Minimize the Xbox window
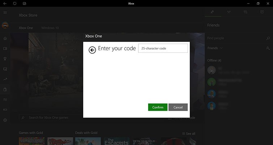273x145 pixels. tap(248, 4)
